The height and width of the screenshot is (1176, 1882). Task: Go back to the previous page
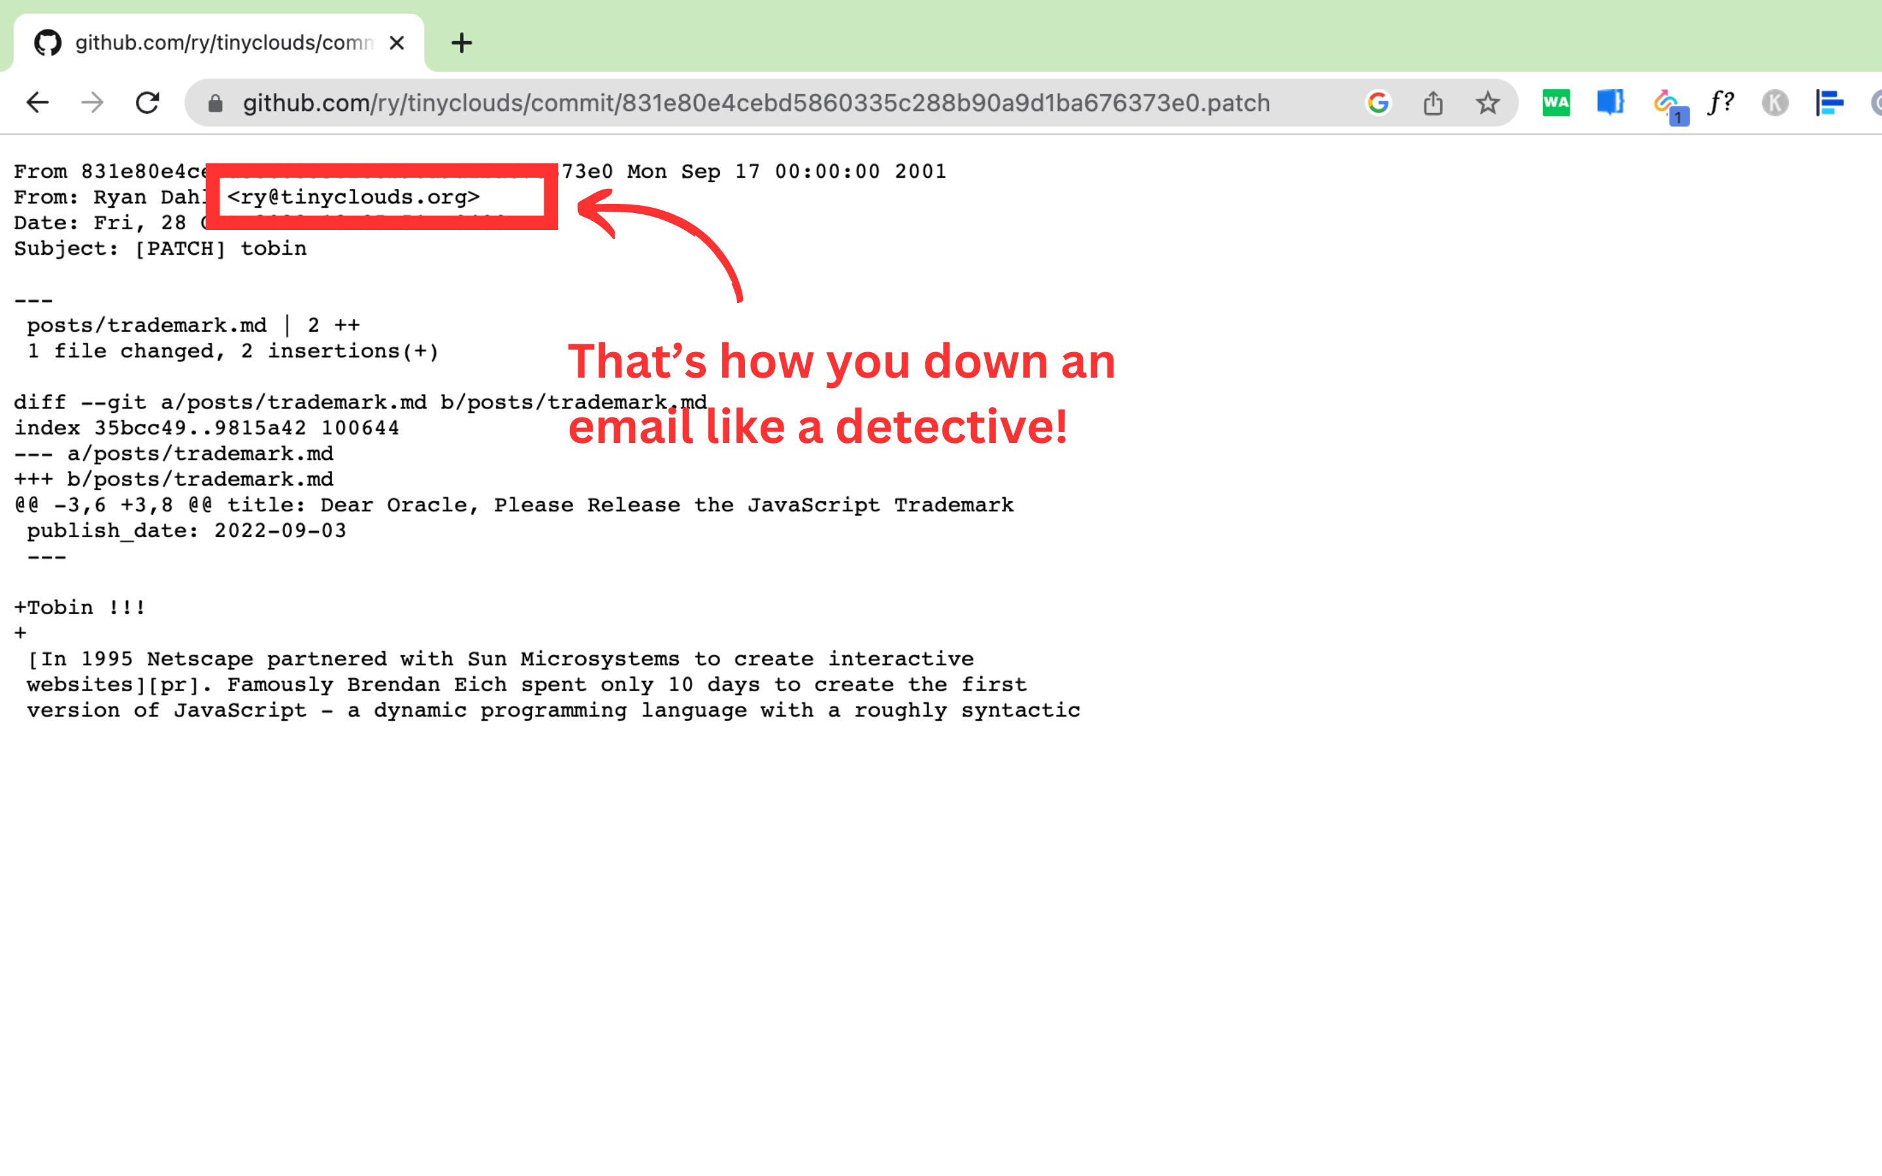[37, 103]
